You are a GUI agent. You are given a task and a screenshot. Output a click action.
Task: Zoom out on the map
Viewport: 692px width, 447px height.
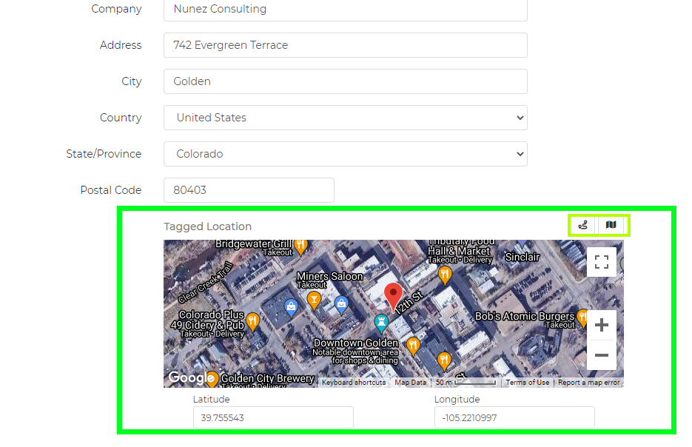tap(602, 354)
